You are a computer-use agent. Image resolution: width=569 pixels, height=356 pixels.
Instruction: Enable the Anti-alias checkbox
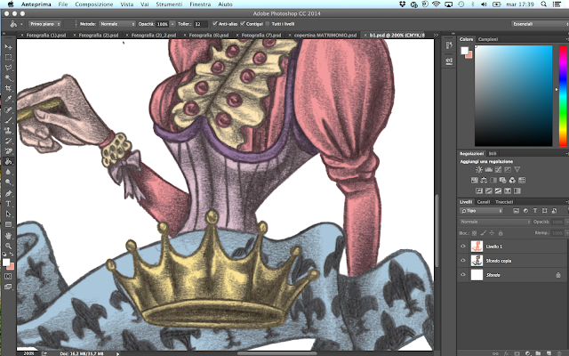tap(214, 24)
